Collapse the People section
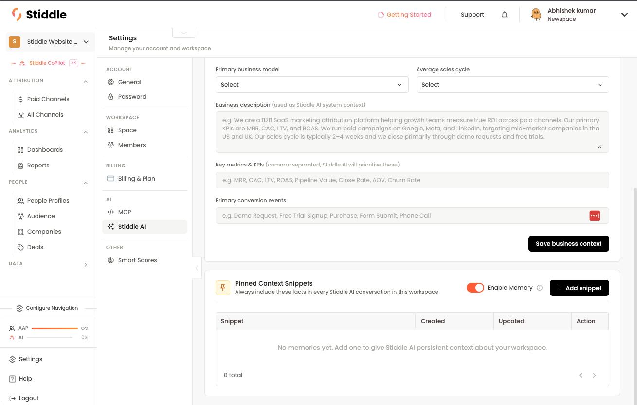Viewport: 637px width, 405px height. pos(86,183)
